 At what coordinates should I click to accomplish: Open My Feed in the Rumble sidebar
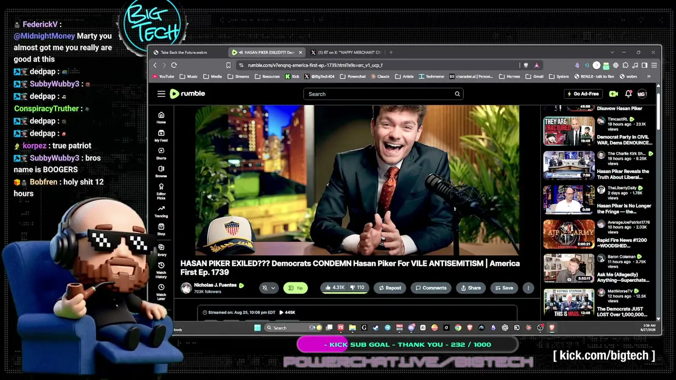click(161, 136)
